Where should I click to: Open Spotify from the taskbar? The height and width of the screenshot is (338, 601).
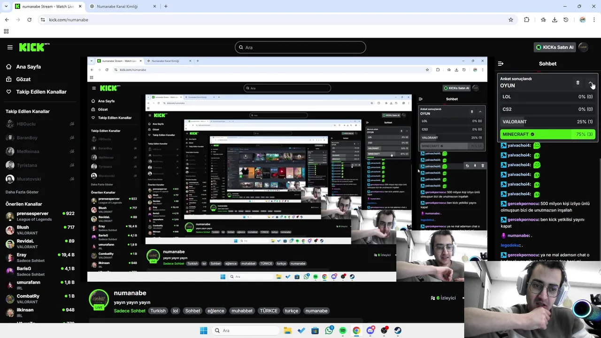tap(343, 330)
